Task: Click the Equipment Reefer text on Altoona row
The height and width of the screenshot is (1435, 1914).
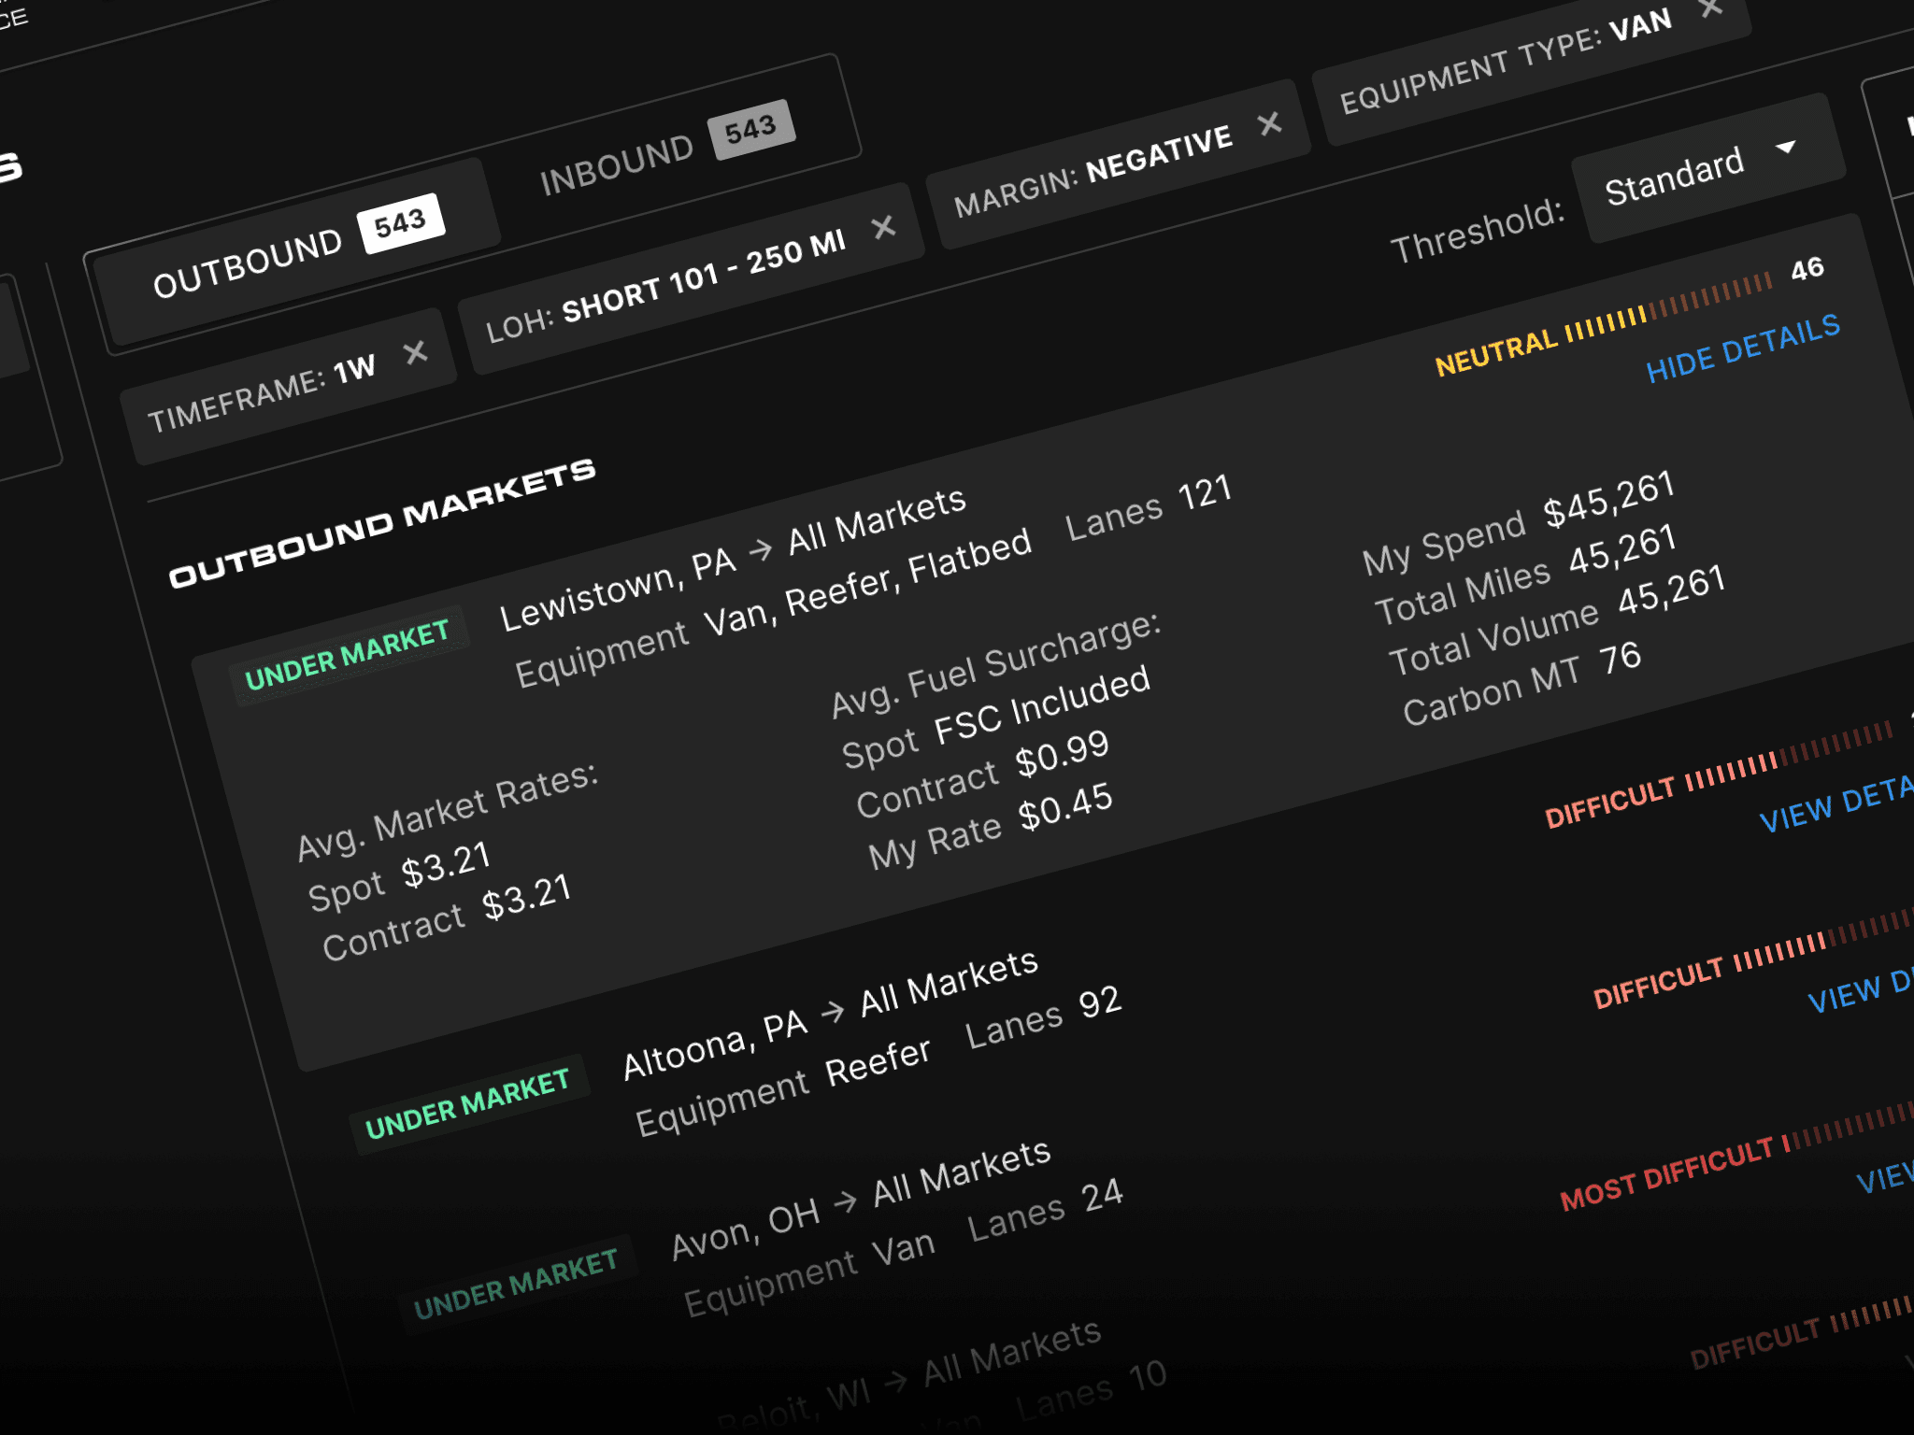Action: 783,1087
